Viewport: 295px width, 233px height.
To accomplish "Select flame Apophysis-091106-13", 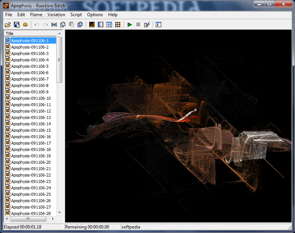I will coord(30,117).
